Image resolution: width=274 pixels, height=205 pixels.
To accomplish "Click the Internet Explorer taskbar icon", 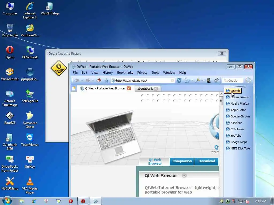I will click(x=34, y=201).
